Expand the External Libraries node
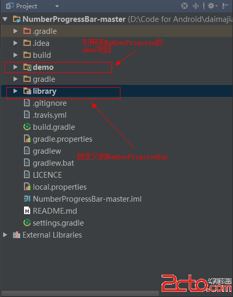 pos(5,235)
